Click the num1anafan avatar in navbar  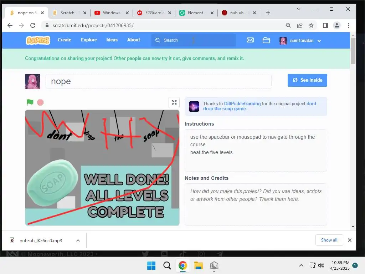283,41
